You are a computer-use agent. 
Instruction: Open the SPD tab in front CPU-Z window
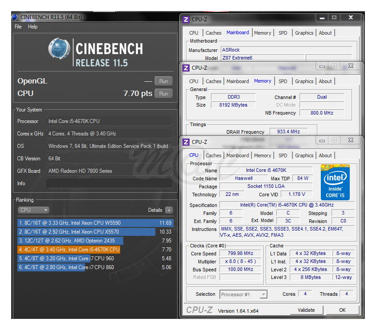283,155
